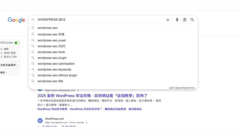Open the WordPress 架站新手教學 sitelink

(52, 109)
